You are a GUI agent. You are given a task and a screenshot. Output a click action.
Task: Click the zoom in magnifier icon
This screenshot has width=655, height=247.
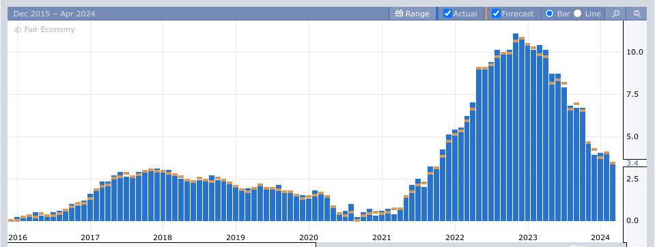click(x=616, y=14)
